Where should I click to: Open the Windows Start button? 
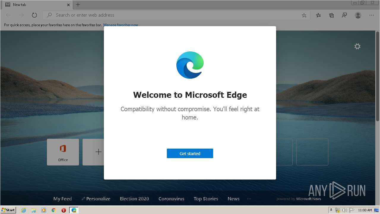click(8, 210)
